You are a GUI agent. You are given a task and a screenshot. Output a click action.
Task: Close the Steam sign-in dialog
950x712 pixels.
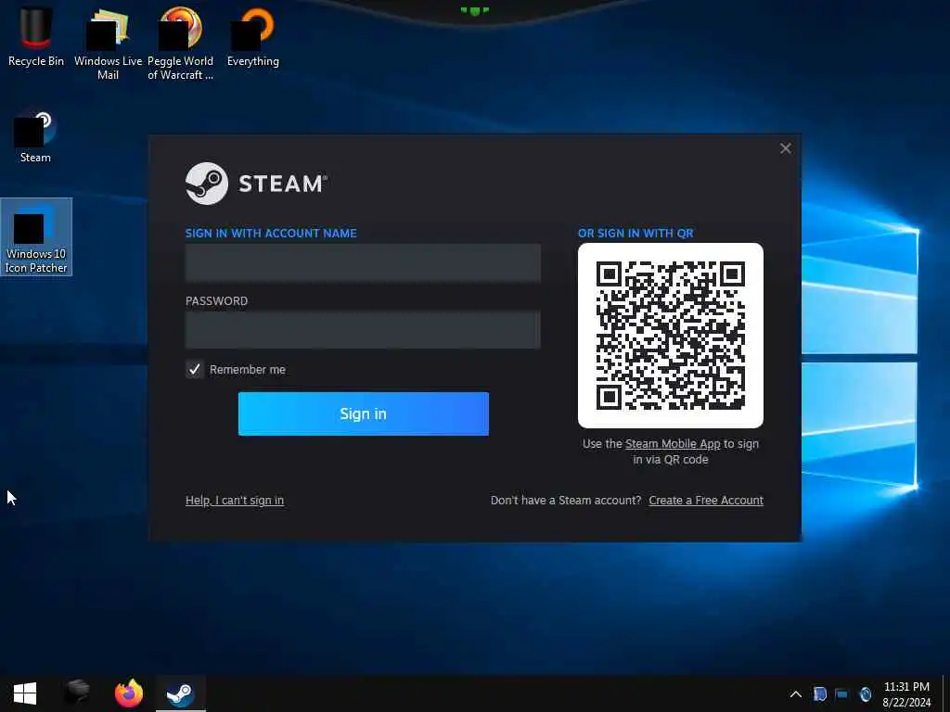785,148
